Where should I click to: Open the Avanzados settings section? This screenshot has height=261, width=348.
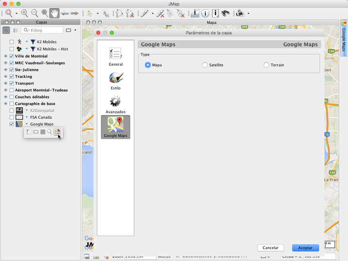[x=116, y=105]
